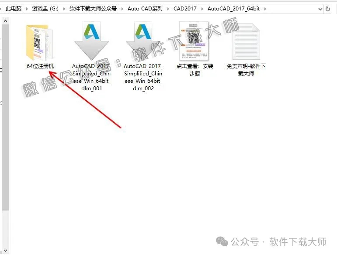Expand chevron after AutoCAD_2017_64bit
Viewport: 337px width, 255px height.
[265, 9]
